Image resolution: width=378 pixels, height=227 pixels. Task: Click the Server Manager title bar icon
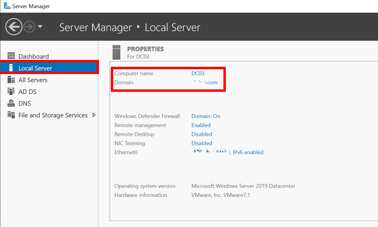(x=7, y=6)
